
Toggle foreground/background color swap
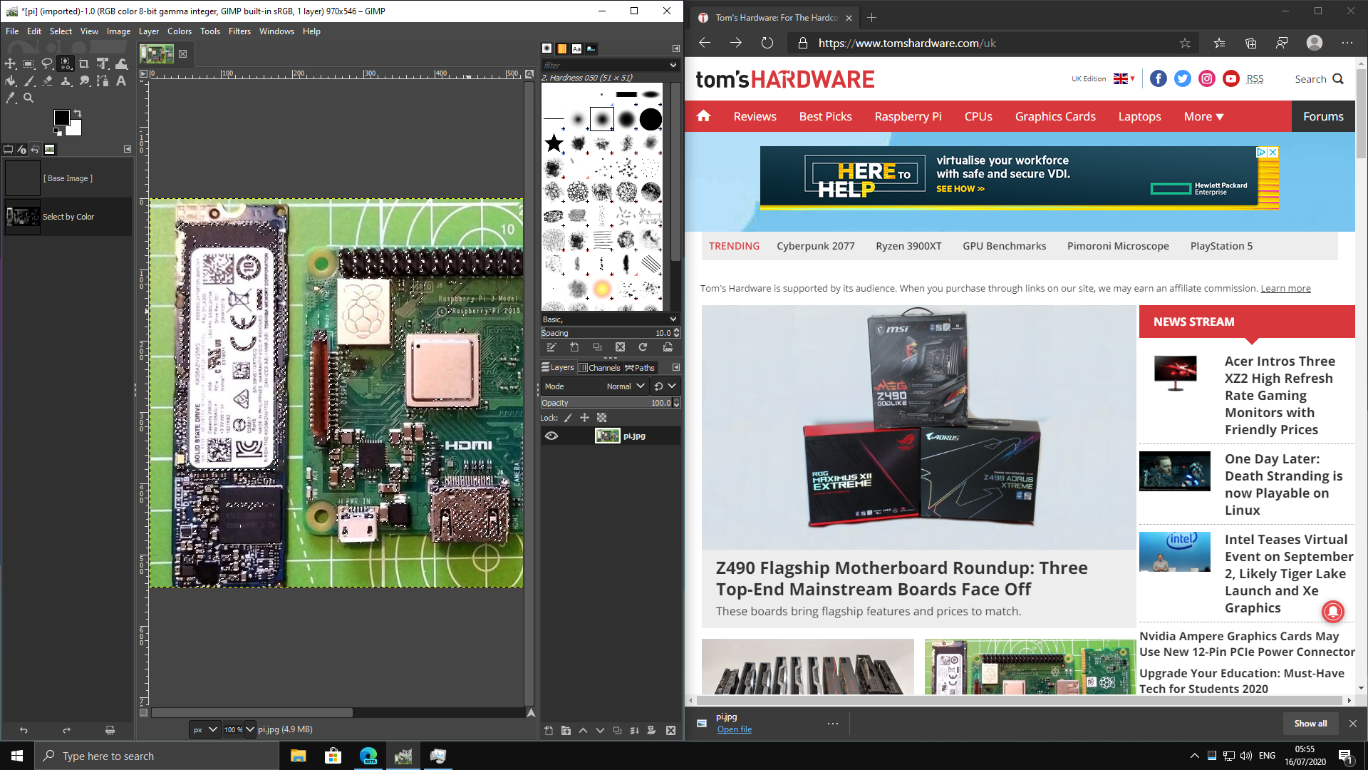point(78,113)
